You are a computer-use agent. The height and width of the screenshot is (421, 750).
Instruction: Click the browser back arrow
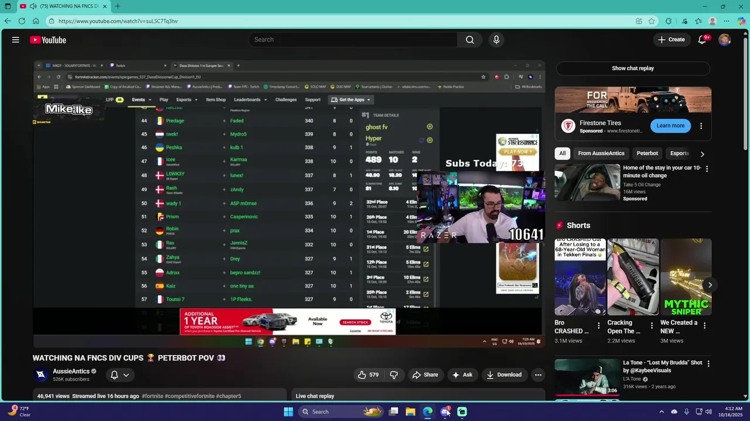pos(8,21)
